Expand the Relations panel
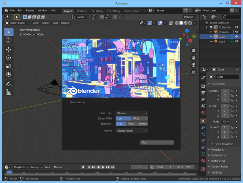The image size is (243, 183). [217, 150]
